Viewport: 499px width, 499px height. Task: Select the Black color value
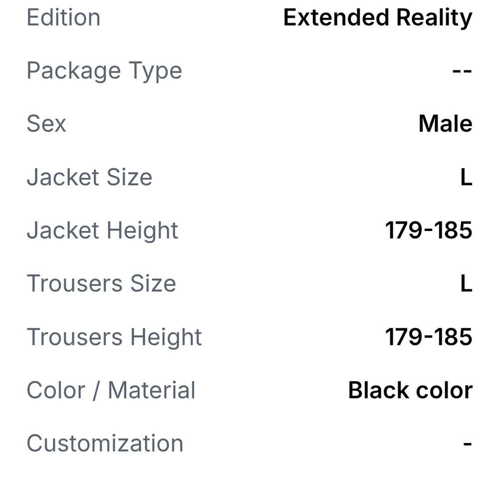coord(411,391)
